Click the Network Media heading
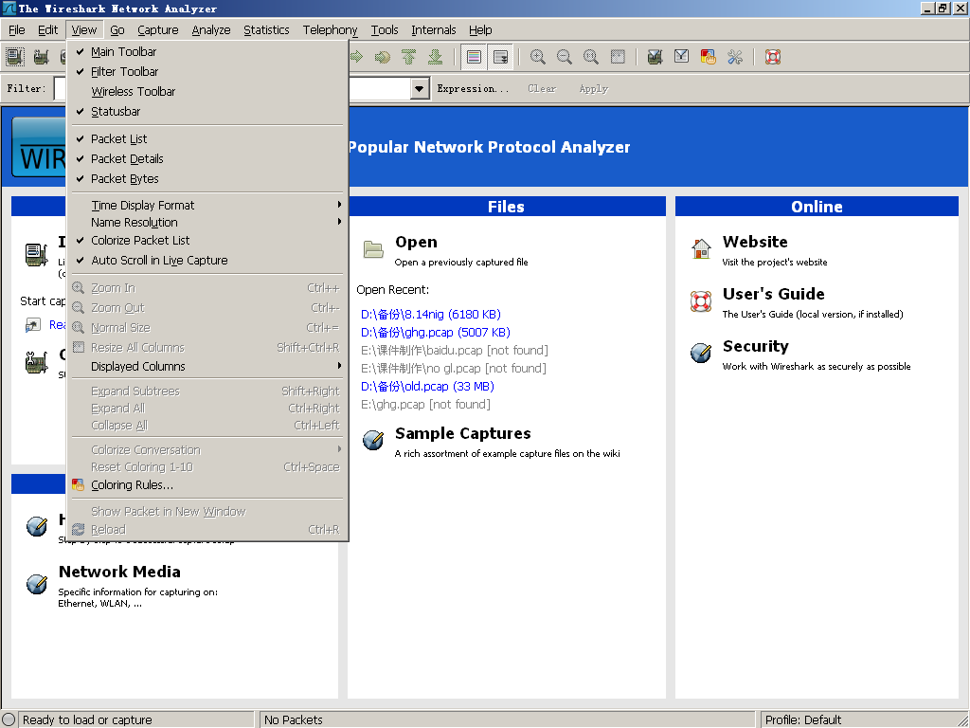Viewport: 970px width, 728px height. [119, 572]
